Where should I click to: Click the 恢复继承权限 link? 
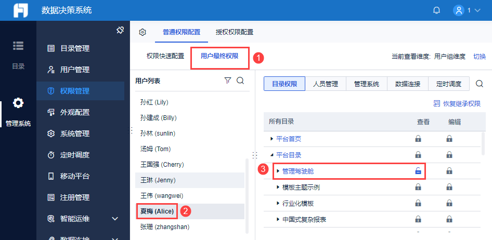457,104
